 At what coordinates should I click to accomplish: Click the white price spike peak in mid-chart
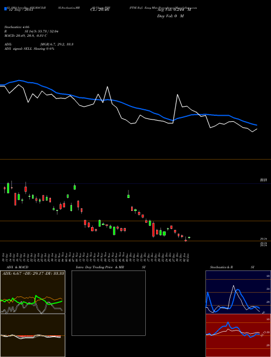point(107,87)
